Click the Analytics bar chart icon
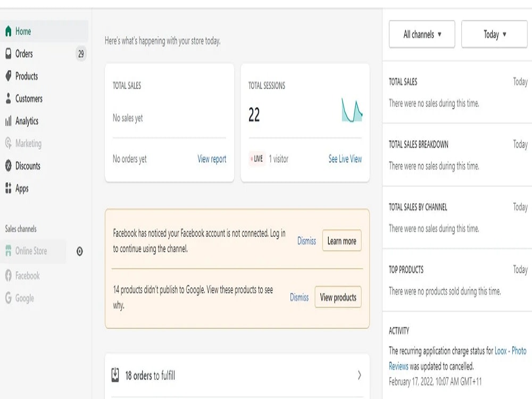The height and width of the screenshot is (399, 532). (x=9, y=121)
